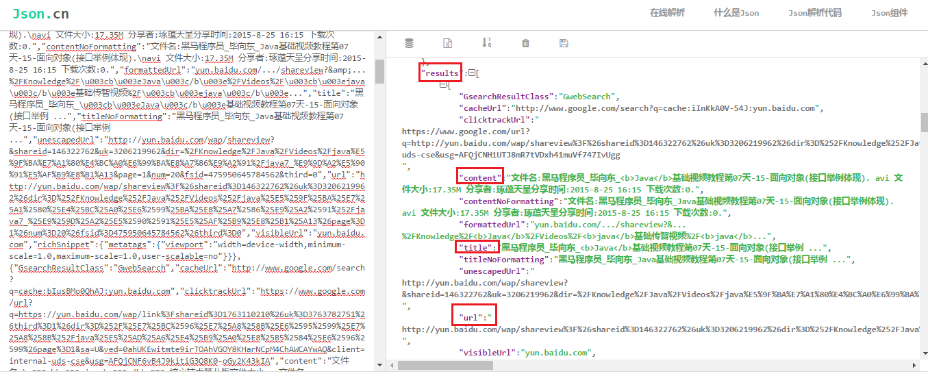
Task: Open the Json组件 nav tab
Action: click(889, 13)
